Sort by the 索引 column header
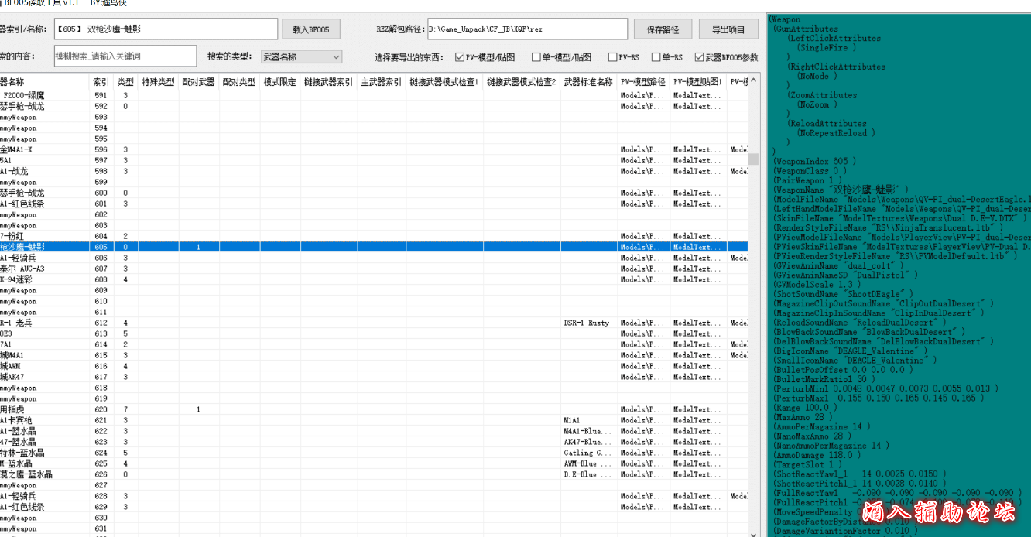The height and width of the screenshot is (537, 1031). 101,82
